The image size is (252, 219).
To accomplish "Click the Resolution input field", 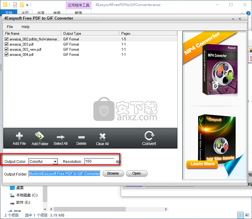I will click(x=99, y=161).
